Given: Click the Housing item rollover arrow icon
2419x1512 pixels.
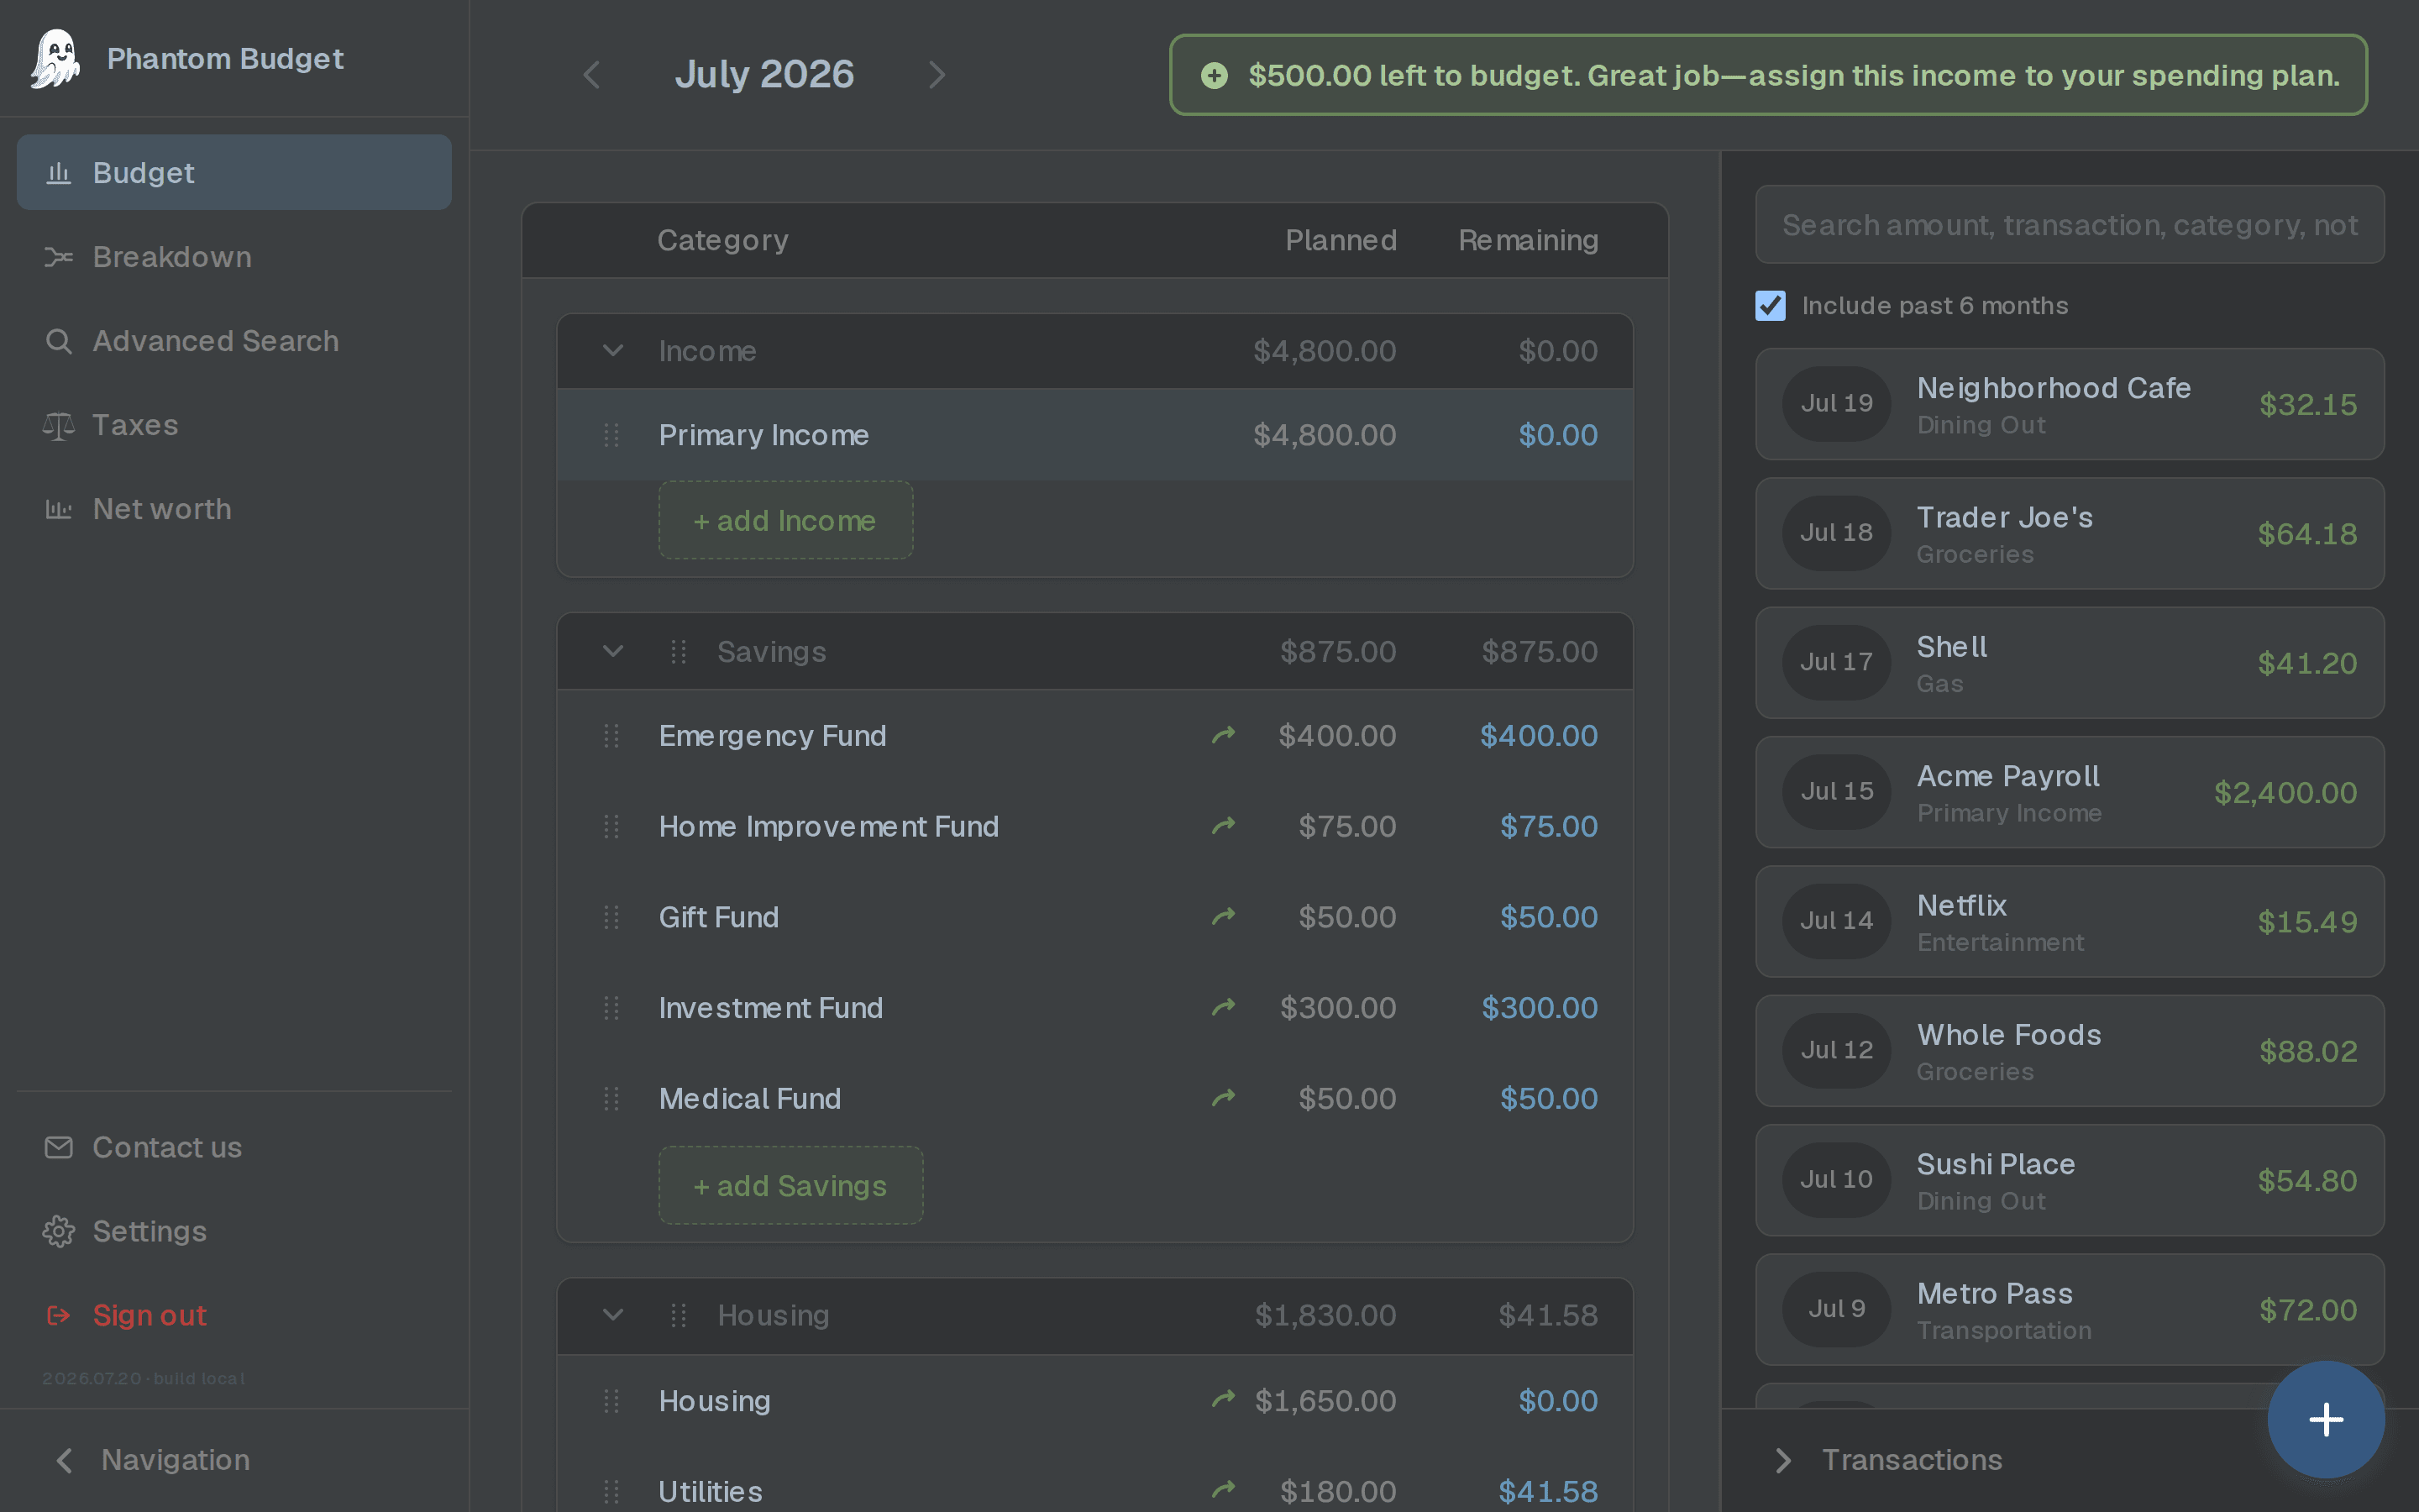Looking at the screenshot, I should 1224,1400.
